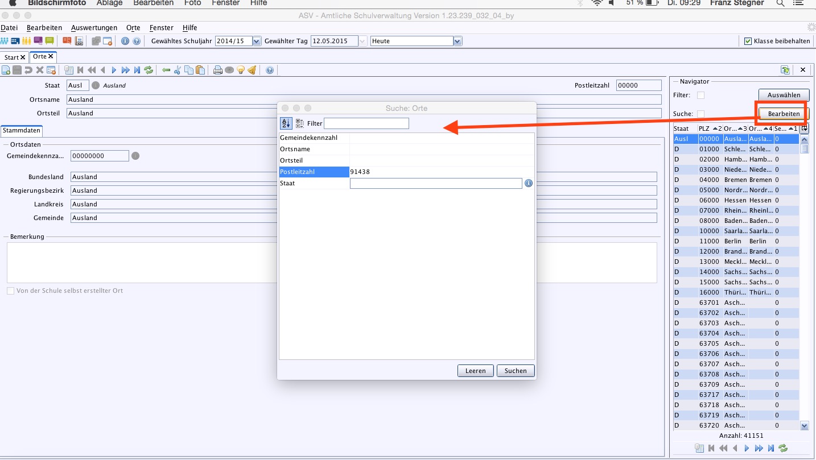Open the Fenster menu in ASV
The width and height of the screenshot is (816, 460).
click(x=162, y=27)
